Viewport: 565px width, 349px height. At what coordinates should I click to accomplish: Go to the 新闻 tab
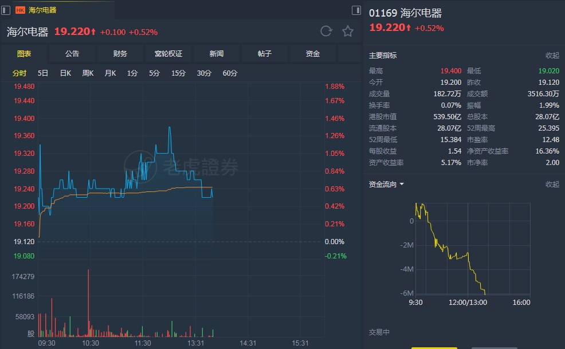coord(217,54)
